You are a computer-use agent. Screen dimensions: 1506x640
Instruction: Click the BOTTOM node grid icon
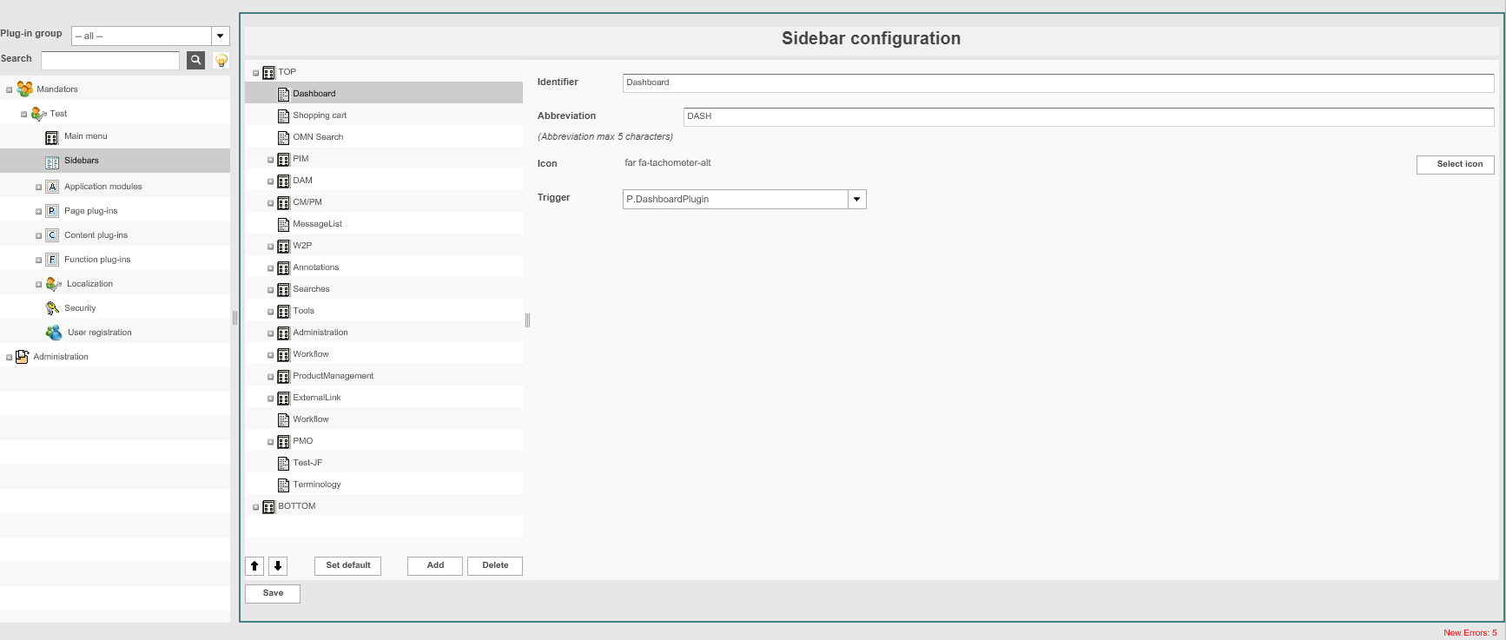[268, 507]
